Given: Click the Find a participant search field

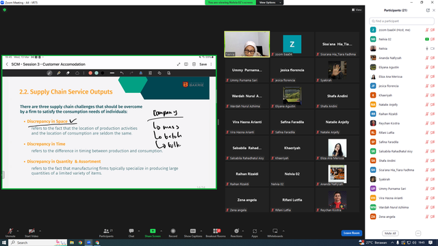Looking at the screenshot, I should coord(402,21).
